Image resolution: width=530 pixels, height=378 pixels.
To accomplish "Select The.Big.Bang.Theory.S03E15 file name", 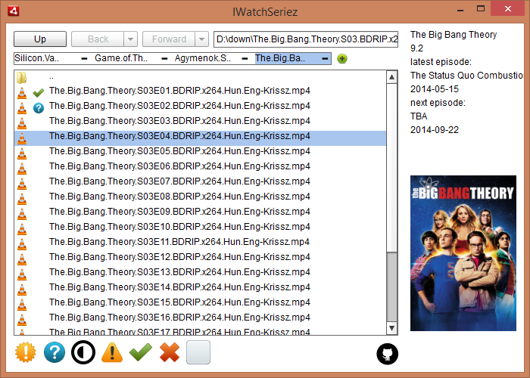I will (179, 302).
